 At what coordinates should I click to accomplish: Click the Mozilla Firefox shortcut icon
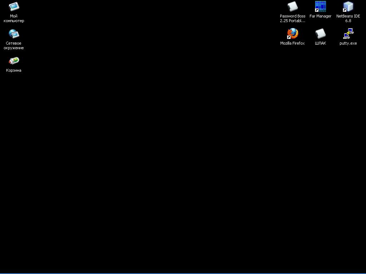click(293, 34)
